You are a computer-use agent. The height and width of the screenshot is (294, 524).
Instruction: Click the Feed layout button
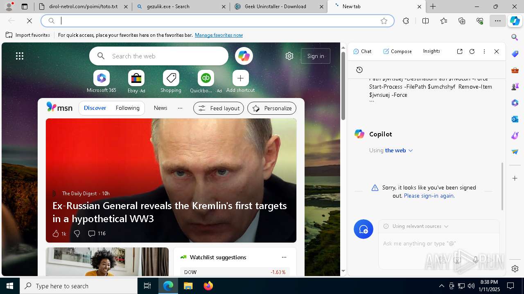pos(219,108)
